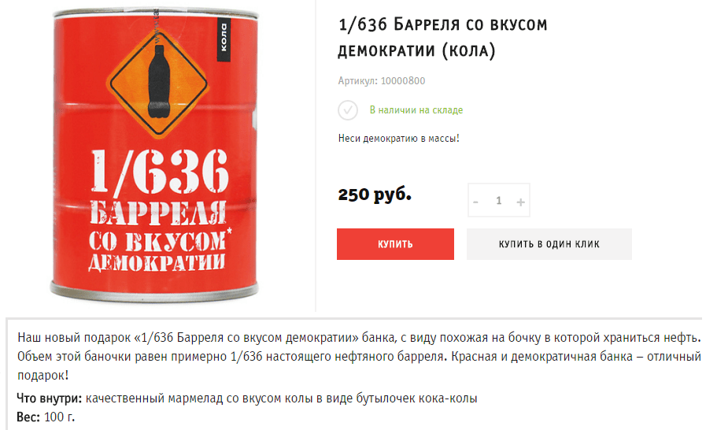Click the large 1/636 text on can

coord(160,171)
